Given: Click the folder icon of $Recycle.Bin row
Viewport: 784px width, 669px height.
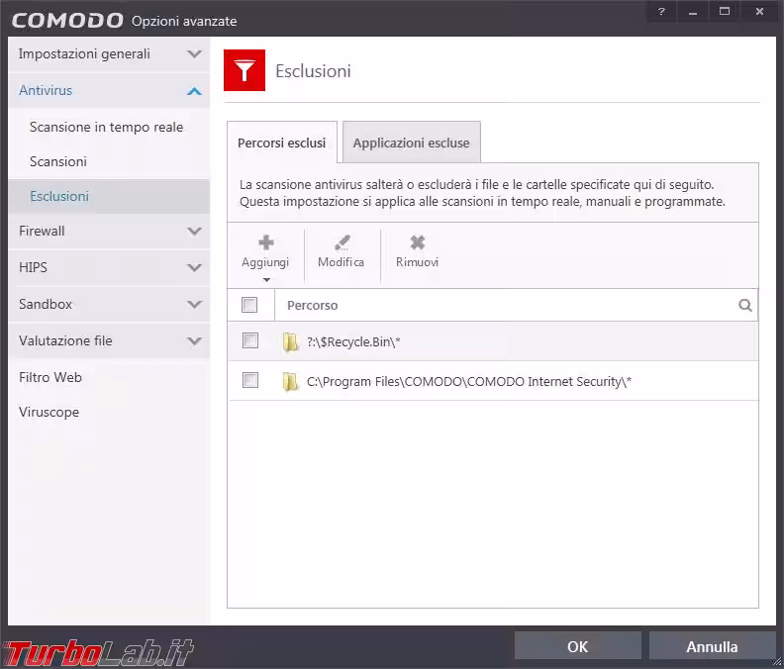Looking at the screenshot, I should [290, 342].
